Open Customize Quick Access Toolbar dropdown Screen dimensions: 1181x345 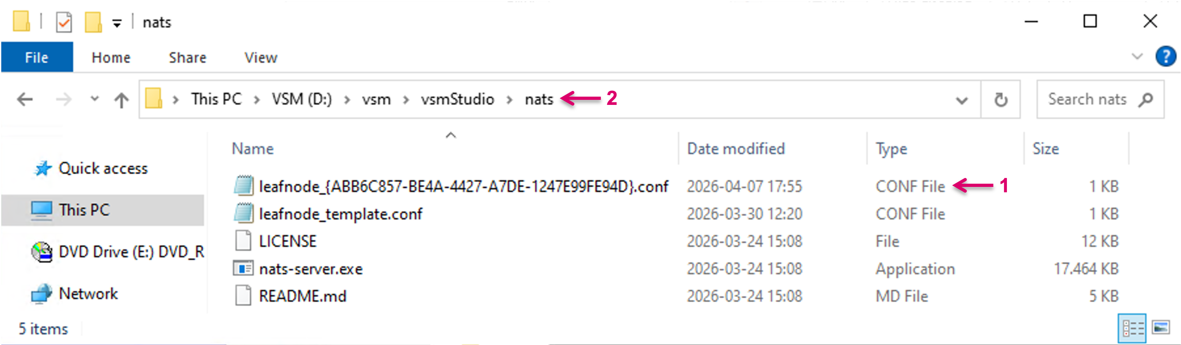coord(117,23)
